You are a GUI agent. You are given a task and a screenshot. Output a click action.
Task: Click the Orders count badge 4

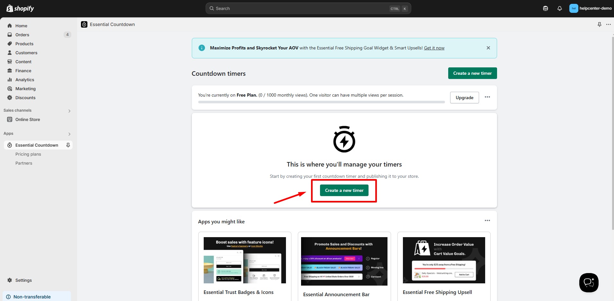coord(67,35)
